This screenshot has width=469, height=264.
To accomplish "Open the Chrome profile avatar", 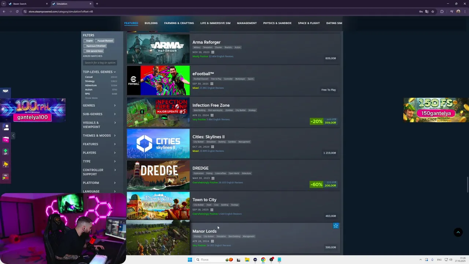I will tap(458, 11).
